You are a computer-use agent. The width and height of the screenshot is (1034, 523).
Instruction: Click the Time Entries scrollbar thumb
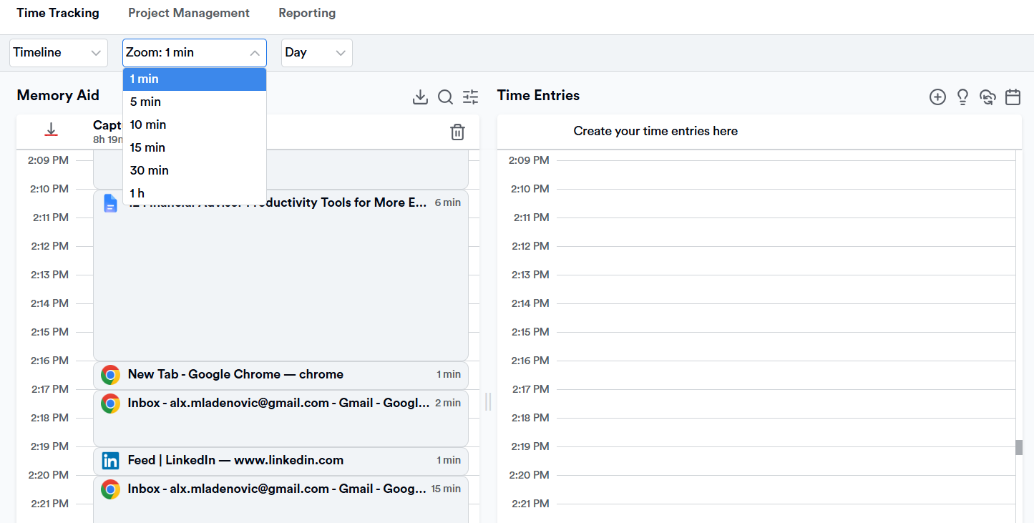1019,447
